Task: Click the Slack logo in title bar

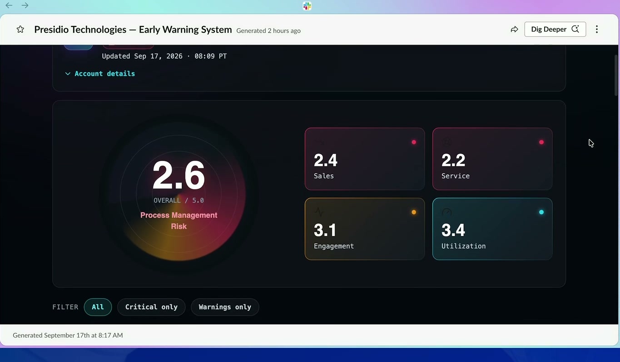Action: 307,6
